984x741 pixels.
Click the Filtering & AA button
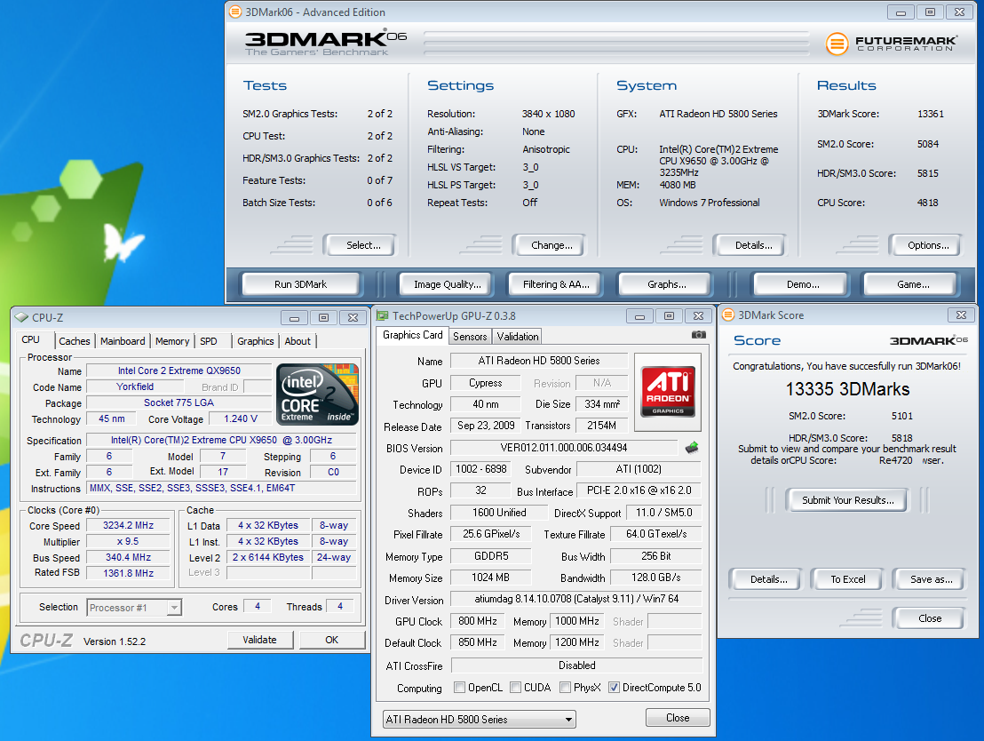(556, 284)
